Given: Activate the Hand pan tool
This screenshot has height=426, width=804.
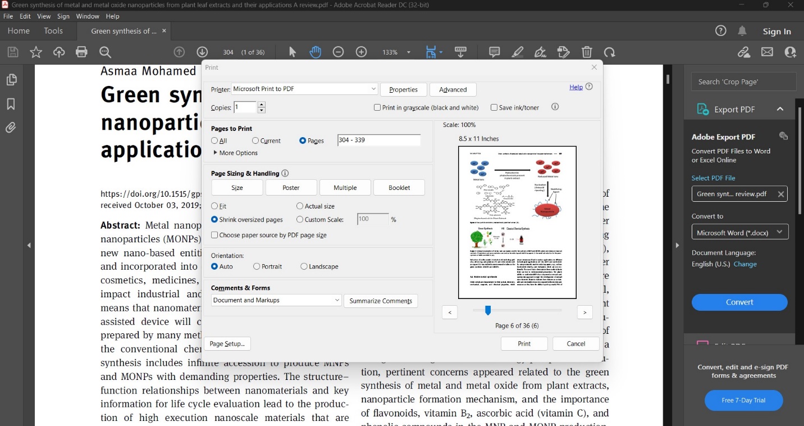Looking at the screenshot, I should [x=316, y=52].
